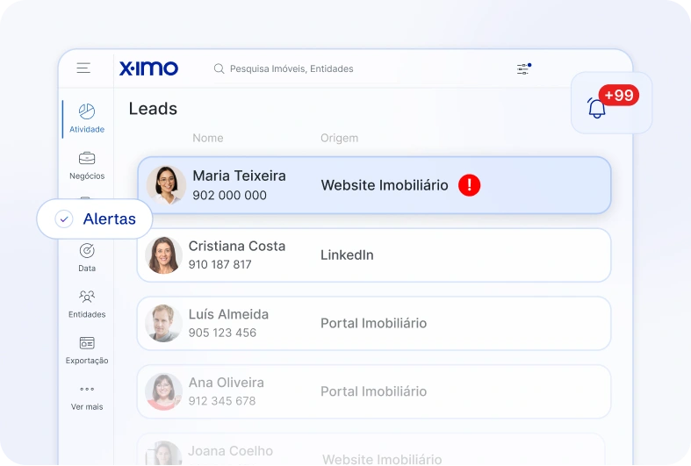
Task: Open Negócios briefcase icon in sidebar
Action: pyautogui.click(x=87, y=158)
